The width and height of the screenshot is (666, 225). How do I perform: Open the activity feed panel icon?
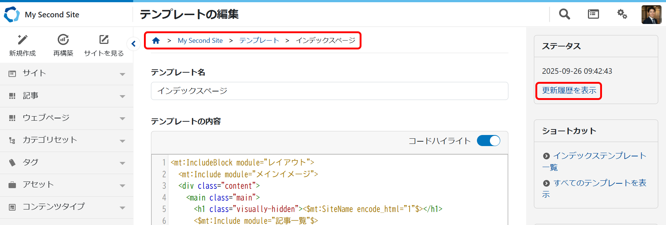(x=593, y=14)
